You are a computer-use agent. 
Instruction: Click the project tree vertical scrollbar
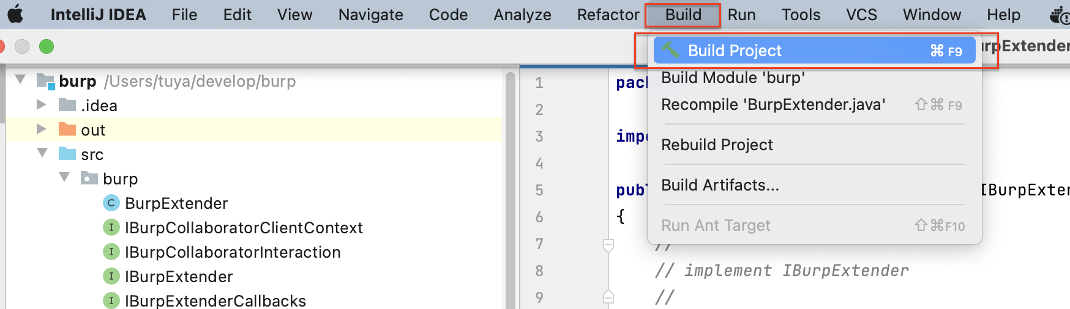[x=511, y=183]
